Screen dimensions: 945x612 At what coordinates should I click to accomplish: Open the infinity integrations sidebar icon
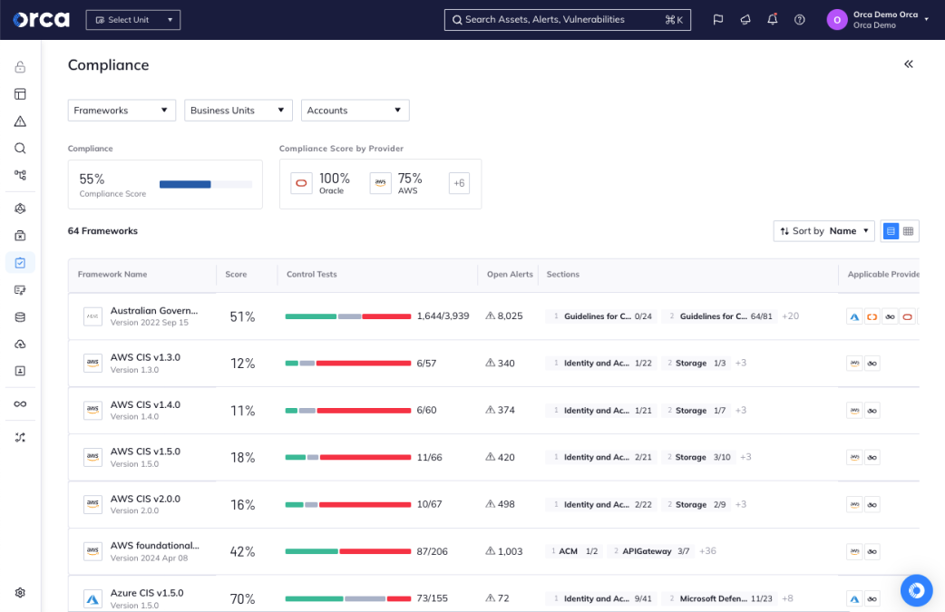(20, 404)
